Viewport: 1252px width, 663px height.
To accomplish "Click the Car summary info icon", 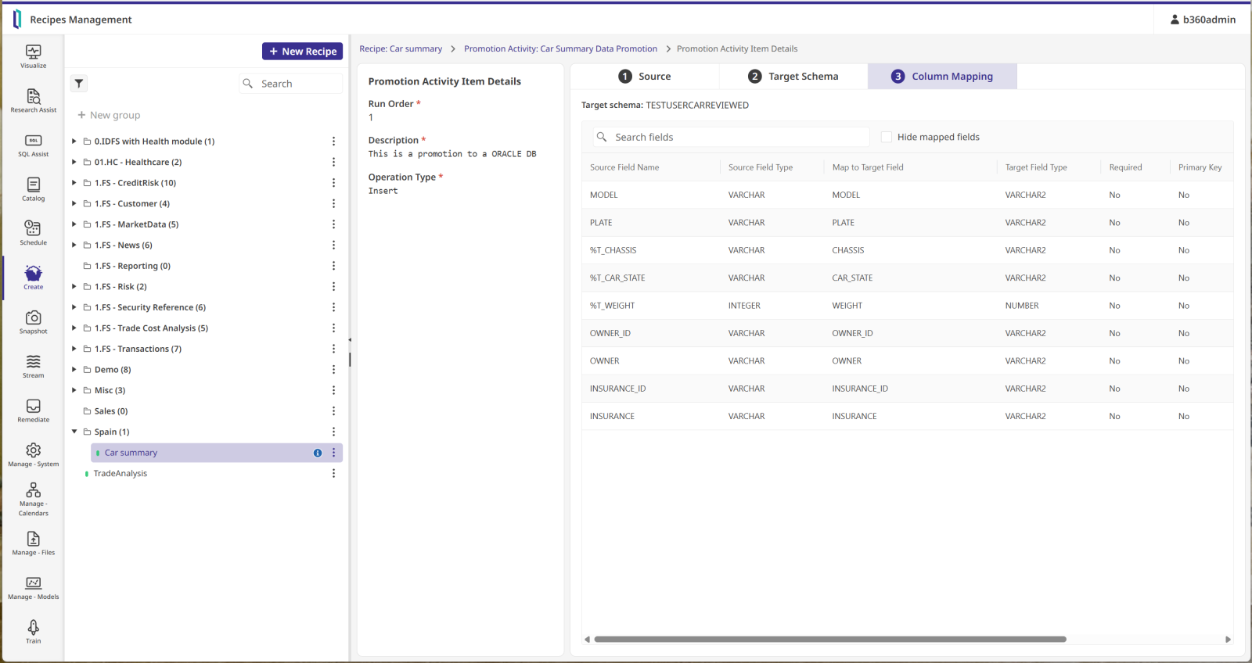I will point(318,453).
